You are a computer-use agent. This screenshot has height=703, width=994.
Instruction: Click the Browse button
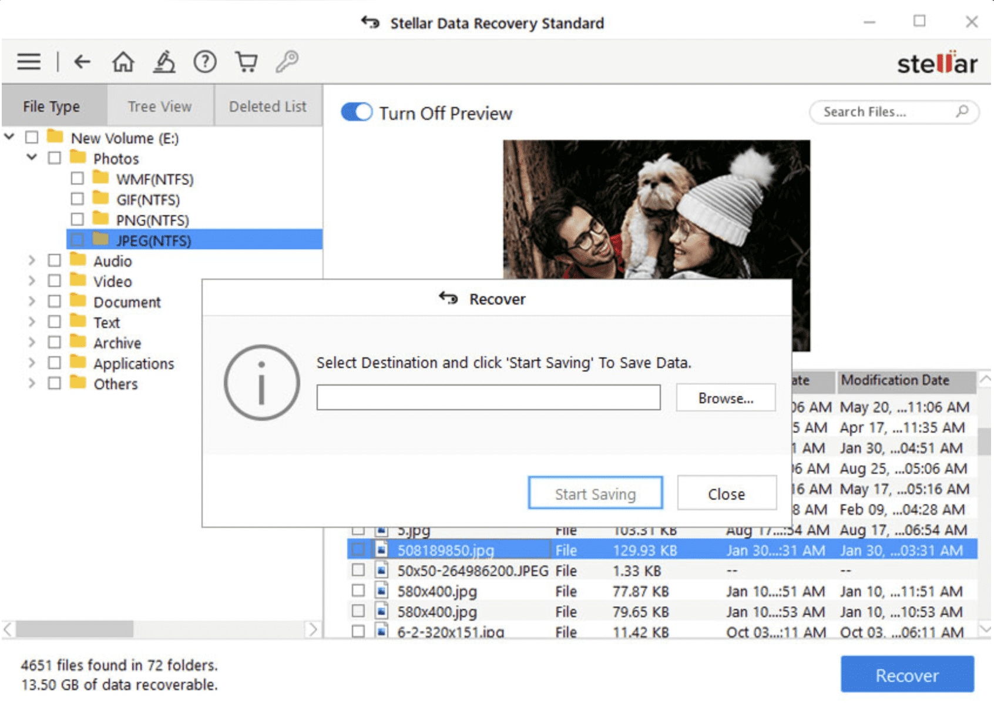(x=726, y=398)
